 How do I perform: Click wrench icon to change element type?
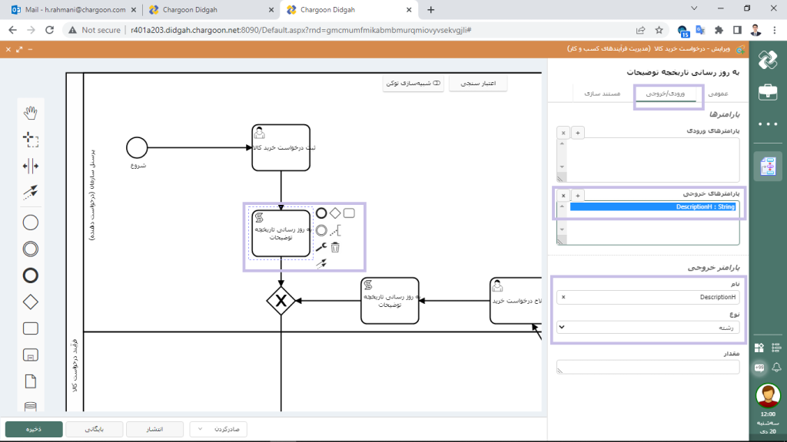(x=321, y=247)
